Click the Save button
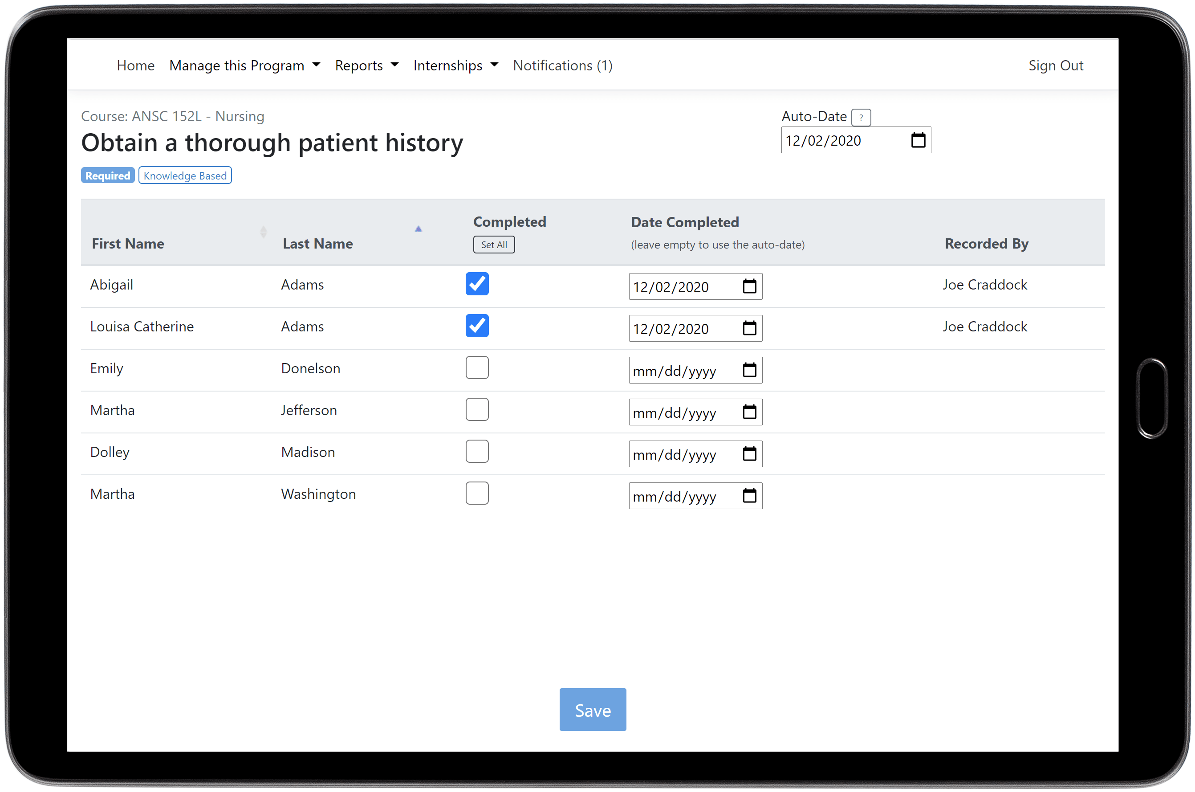This screenshot has height=792, width=1195. pyautogui.click(x=592, y=710)
